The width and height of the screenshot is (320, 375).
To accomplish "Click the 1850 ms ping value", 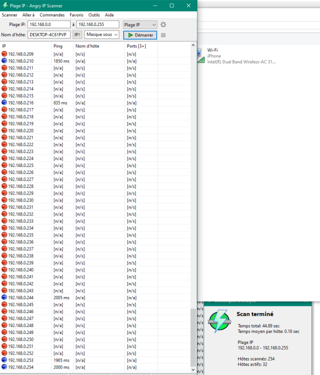I will 61,61.
